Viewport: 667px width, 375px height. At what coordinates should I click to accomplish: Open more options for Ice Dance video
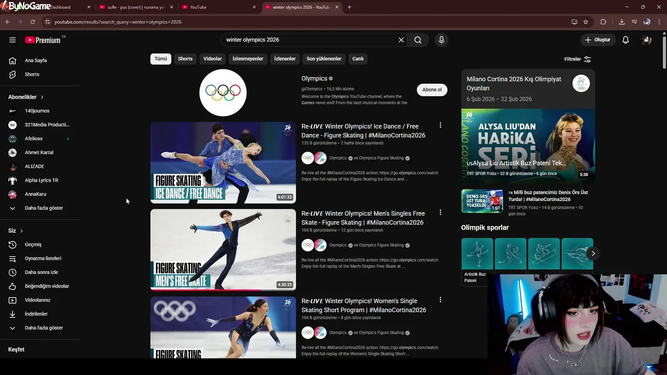coord(440,125)
